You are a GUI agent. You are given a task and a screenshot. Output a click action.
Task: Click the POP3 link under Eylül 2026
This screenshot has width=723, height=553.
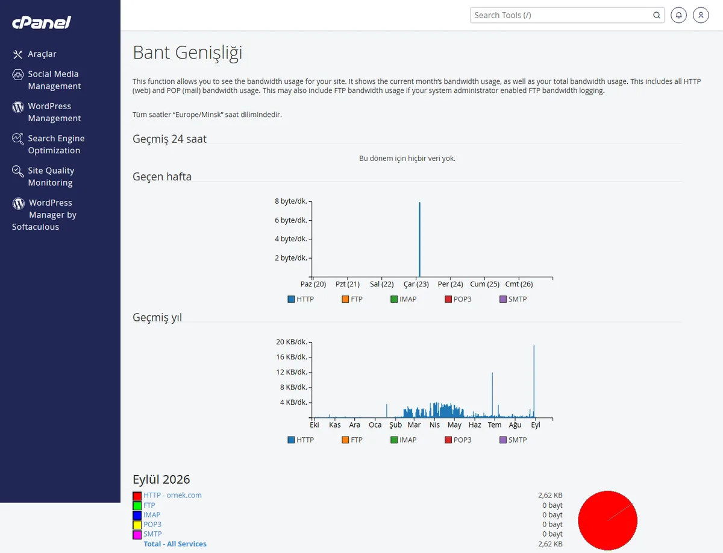(x=152, y=525)
